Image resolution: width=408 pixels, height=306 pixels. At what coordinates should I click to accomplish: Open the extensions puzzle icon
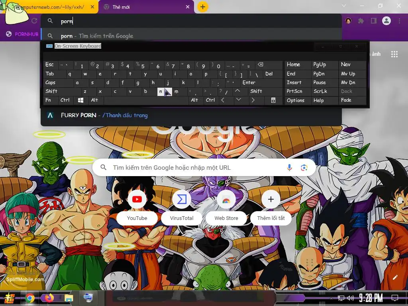(x=361, y=21)
